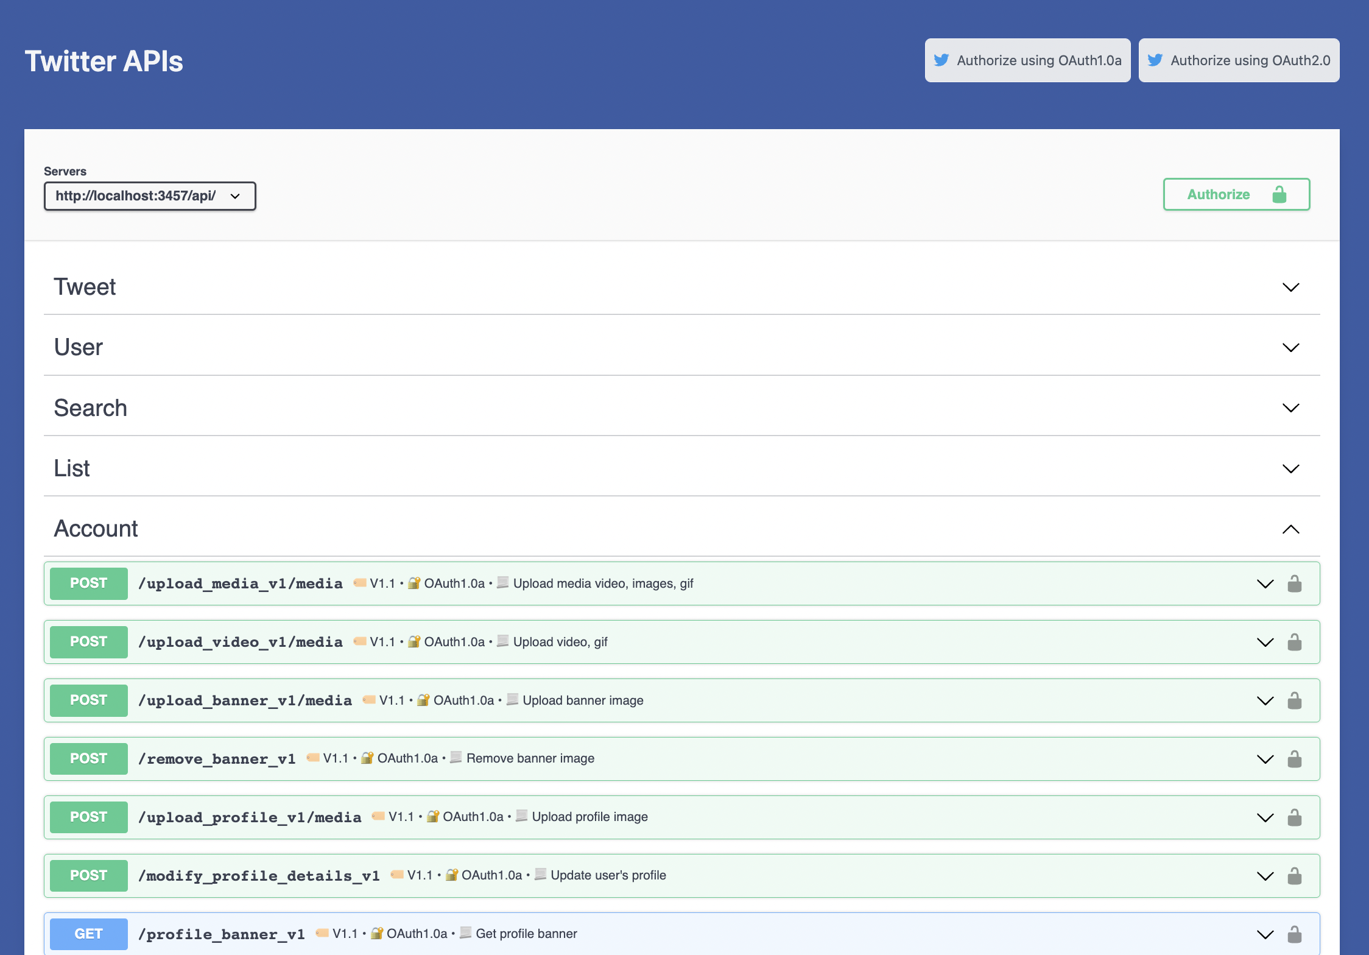
Task: Click lock icon on modify_profile_details_v1 row
Action: [1294, 876]
